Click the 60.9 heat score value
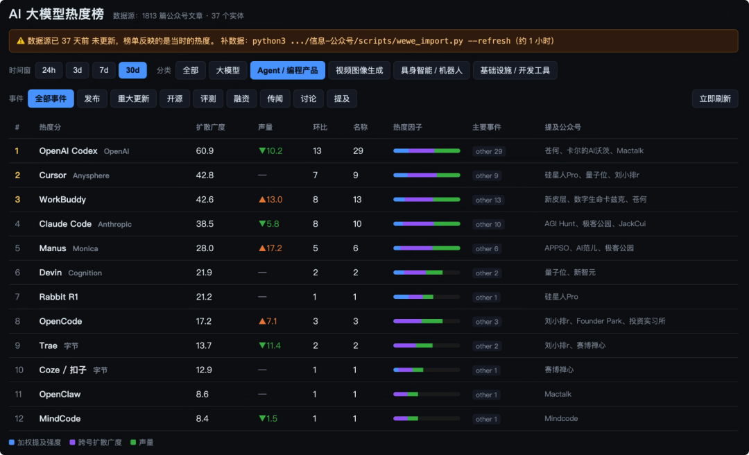The height and width of the screenshot is (455, 749). click(205, 151)
